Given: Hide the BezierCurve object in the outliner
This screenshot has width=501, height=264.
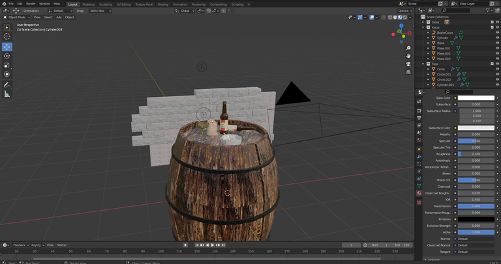Looking at the screenshot, I should click(x=498, y=33).
